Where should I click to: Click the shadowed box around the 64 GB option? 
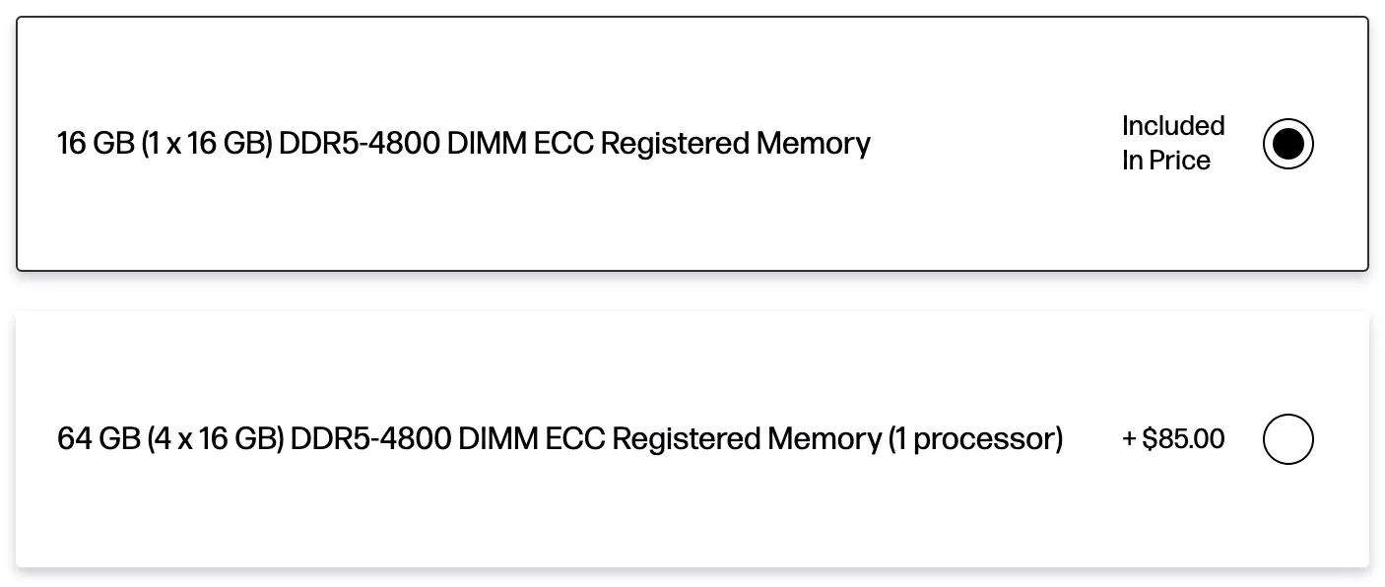692,439
